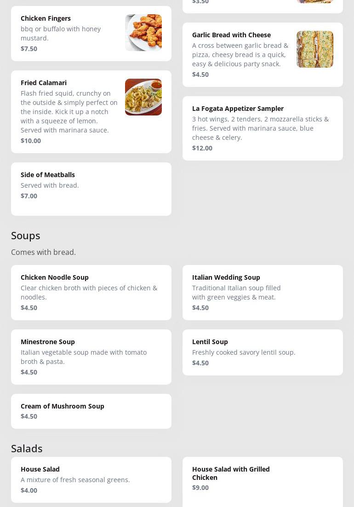Select the Fried Calamari menu item
Viewport: 354px width, 507px height.
[44, 83]
